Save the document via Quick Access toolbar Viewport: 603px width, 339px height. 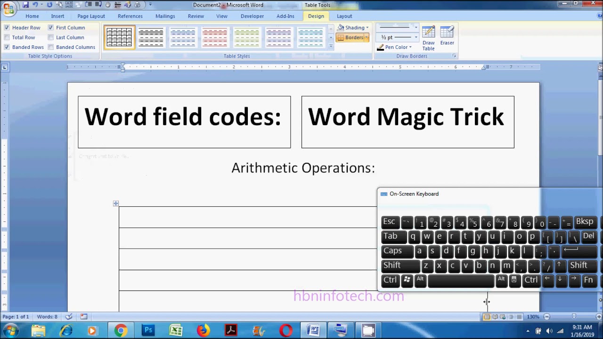pyautogui.click(x=25, y=5)
